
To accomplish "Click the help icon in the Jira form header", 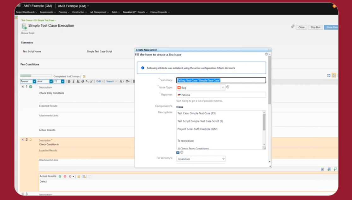I will coord(266,54).
